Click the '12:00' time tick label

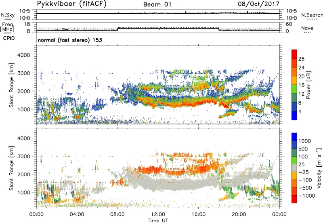pyautogui.click(x=158, y=215)
